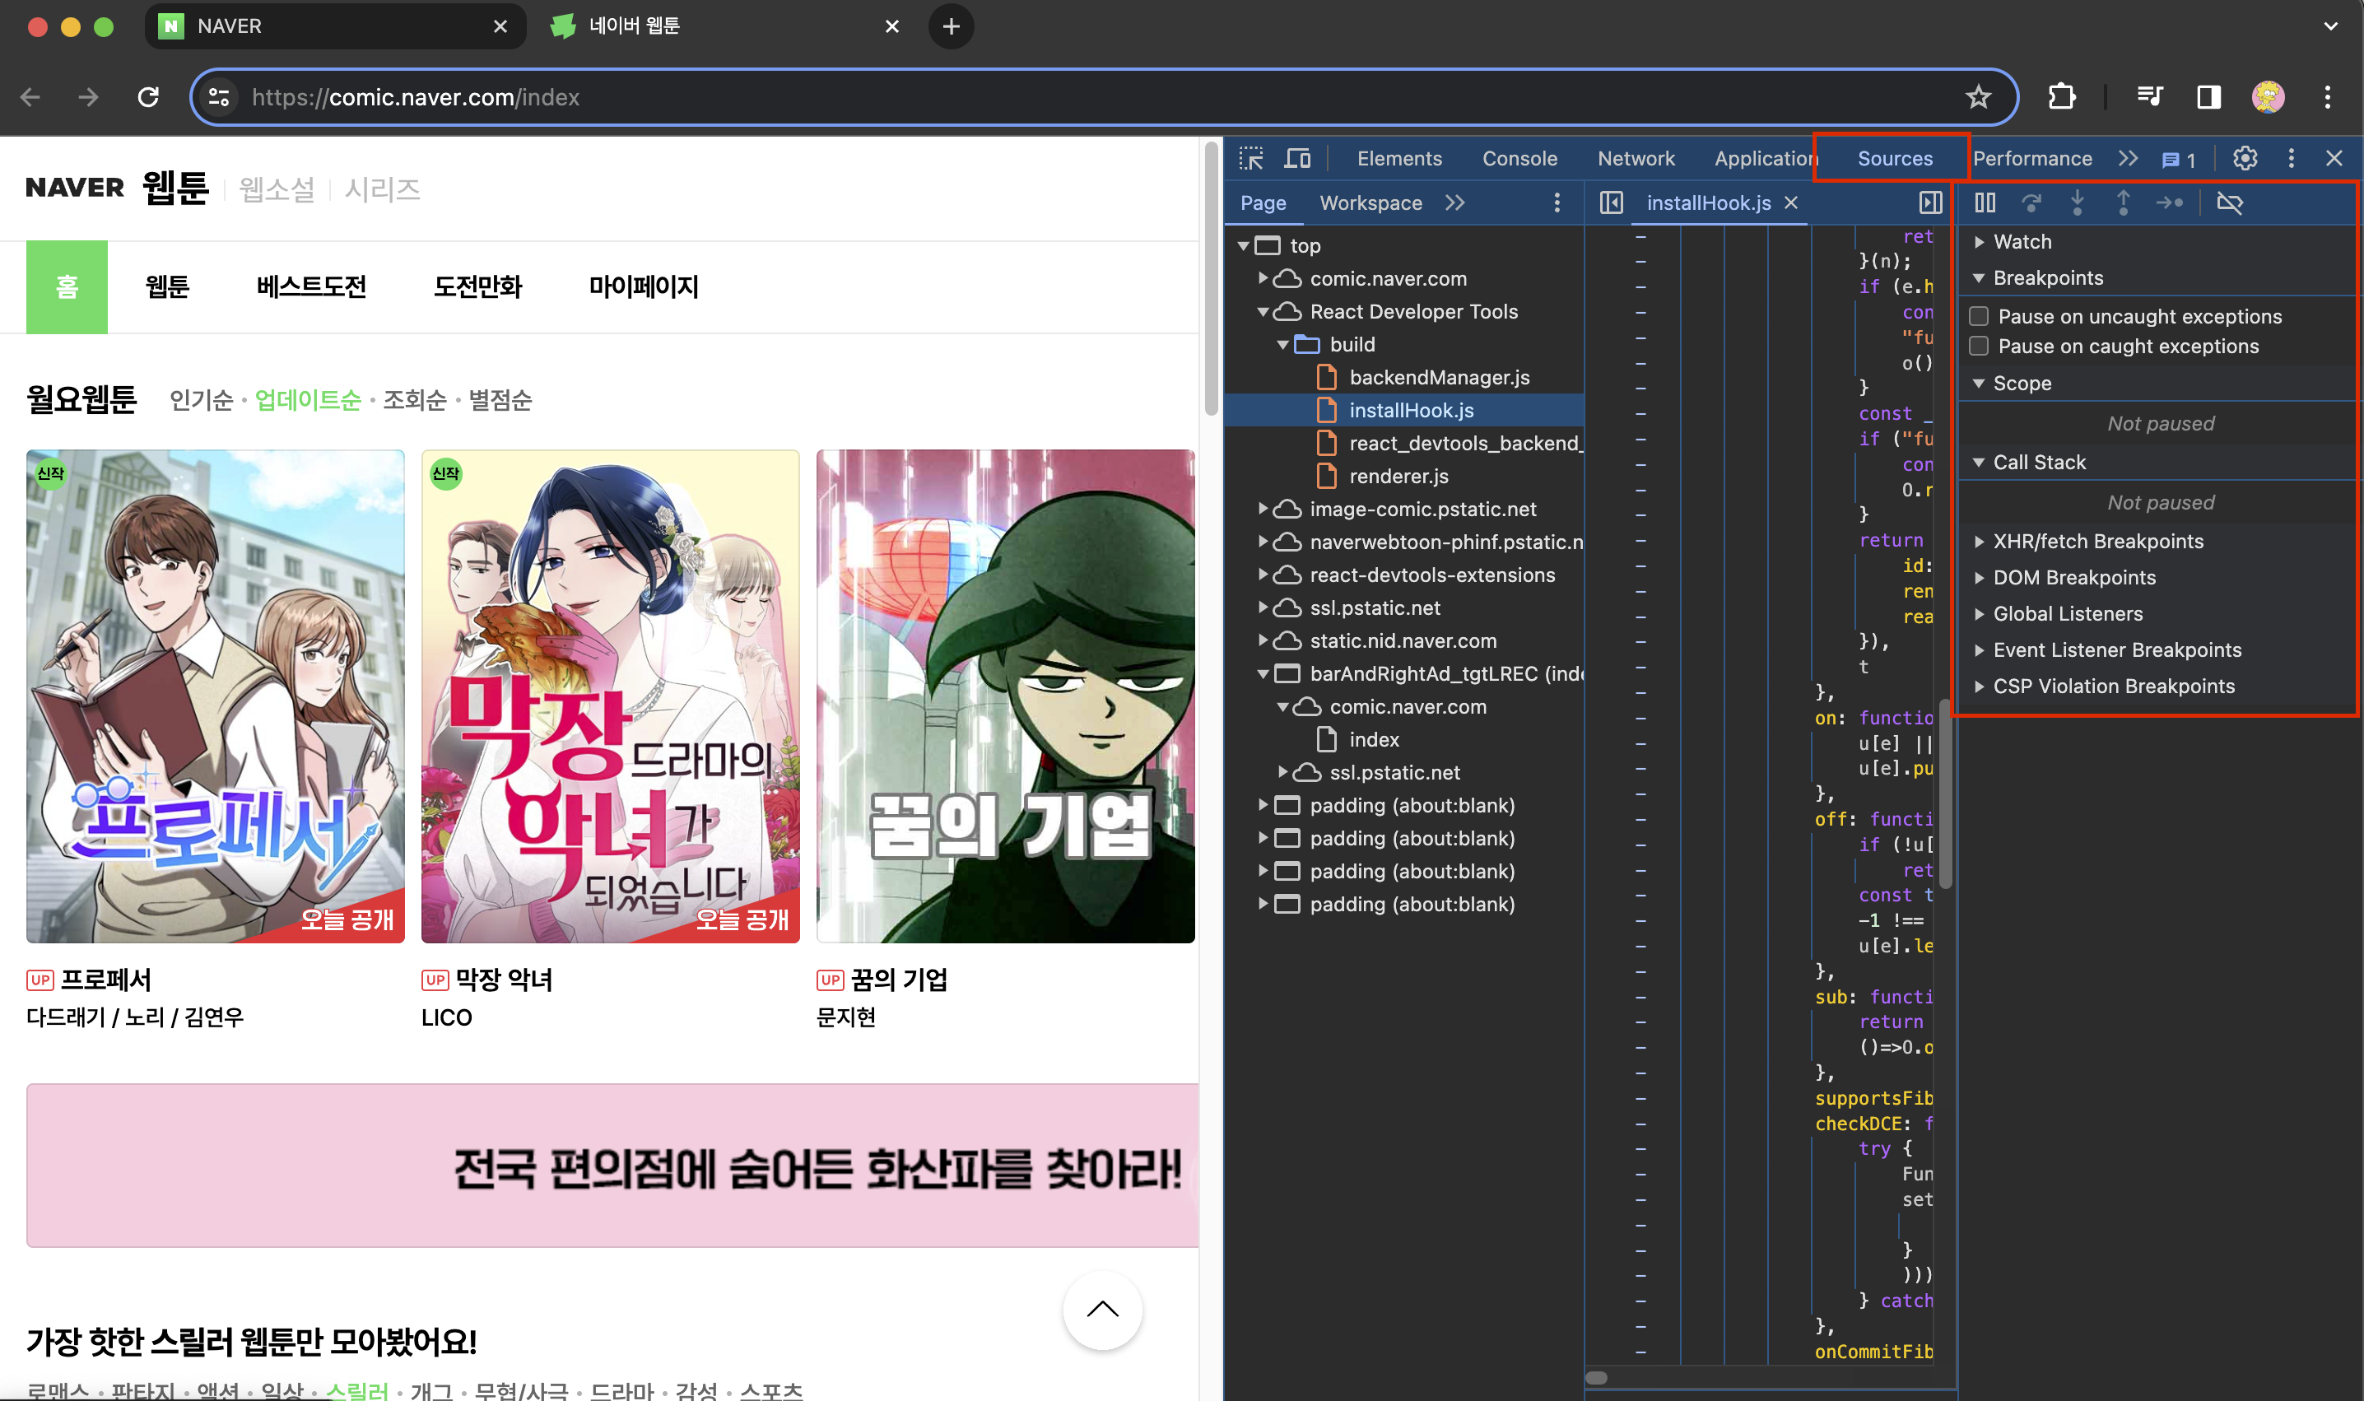Screen dimensions: 2364x1401
Task: Open the 꿈의 기업 webtoon thumbnail
Action: pyautogui.click(x=1004, y=696)
